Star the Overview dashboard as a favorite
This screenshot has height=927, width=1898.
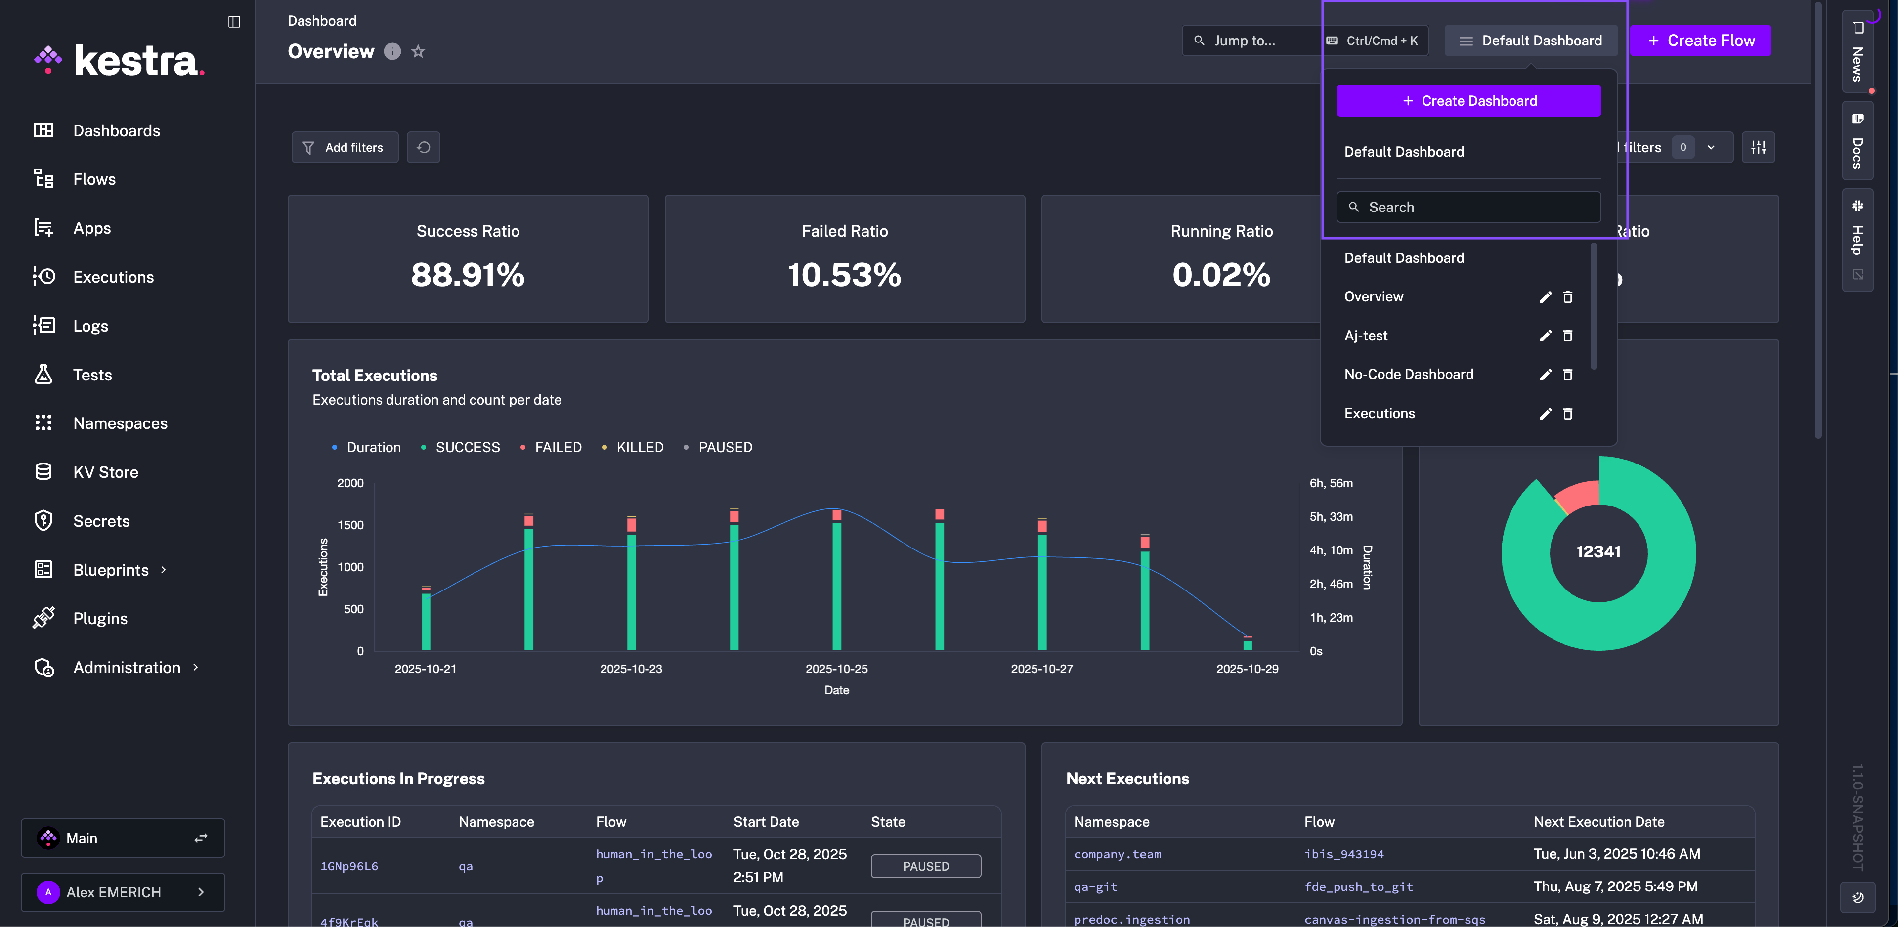pos(419,51)
